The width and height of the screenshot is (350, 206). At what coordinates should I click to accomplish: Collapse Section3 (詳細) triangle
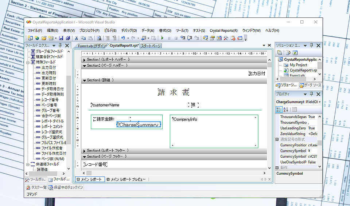click(84, 80)
